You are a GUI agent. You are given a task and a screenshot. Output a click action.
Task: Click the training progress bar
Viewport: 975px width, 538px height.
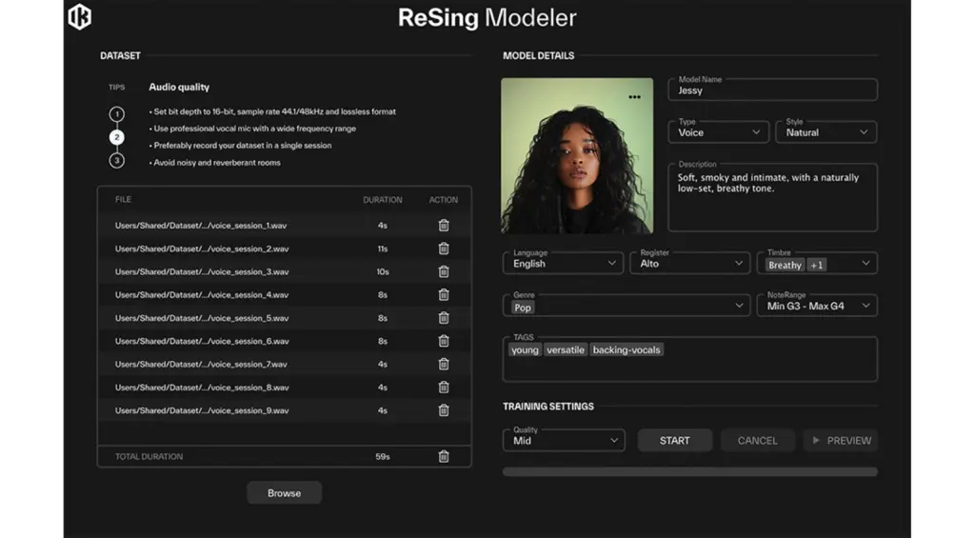coord(689,471)
